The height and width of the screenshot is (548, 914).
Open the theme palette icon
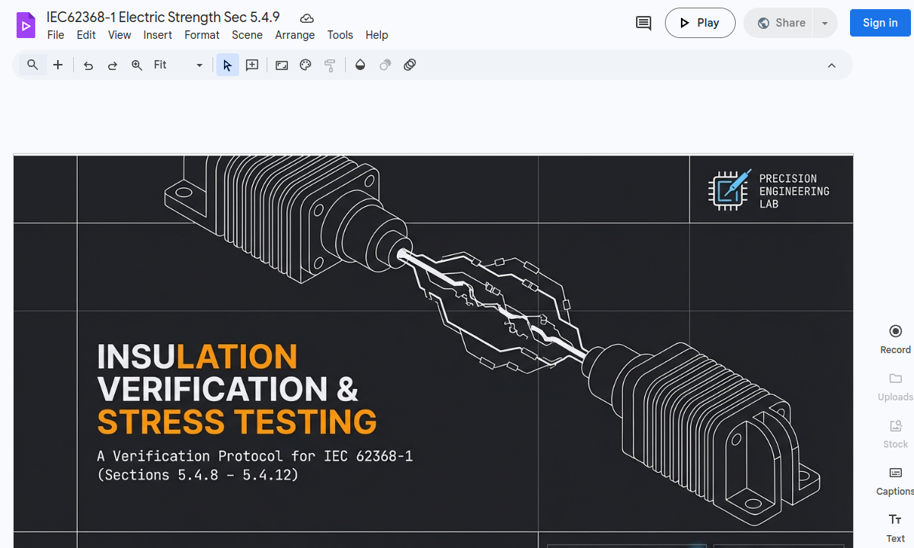pos(305,65)
